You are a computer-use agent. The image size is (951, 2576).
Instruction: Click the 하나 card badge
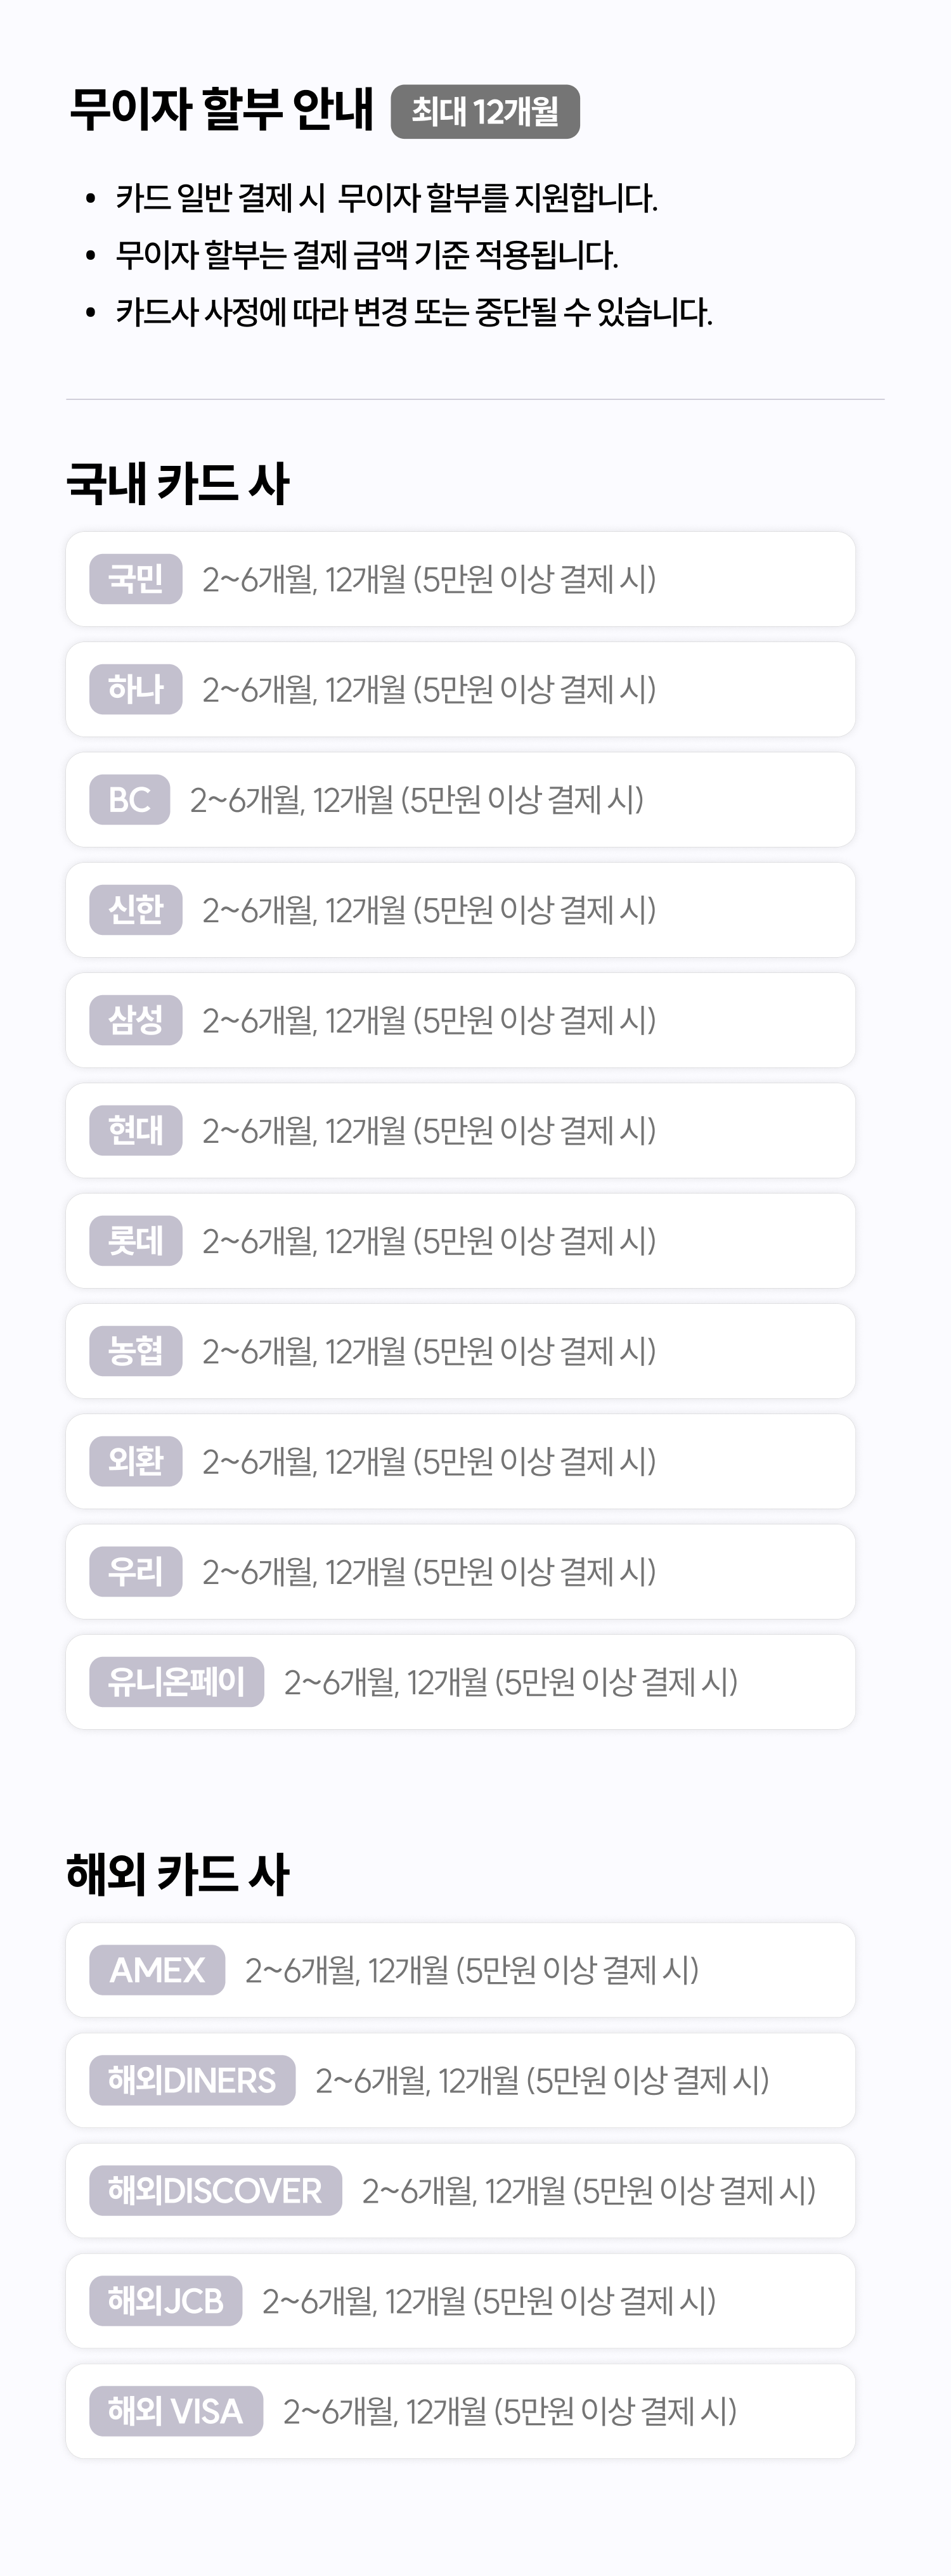[x=135, y=689]
